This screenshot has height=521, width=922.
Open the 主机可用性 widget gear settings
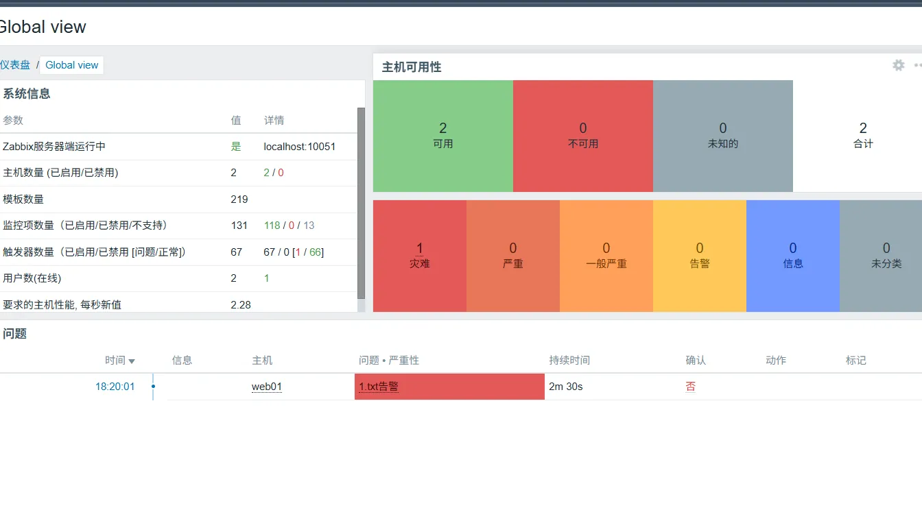898,65
